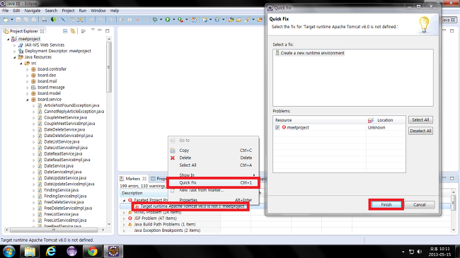Click the Description column header

(x=144, y=193)
